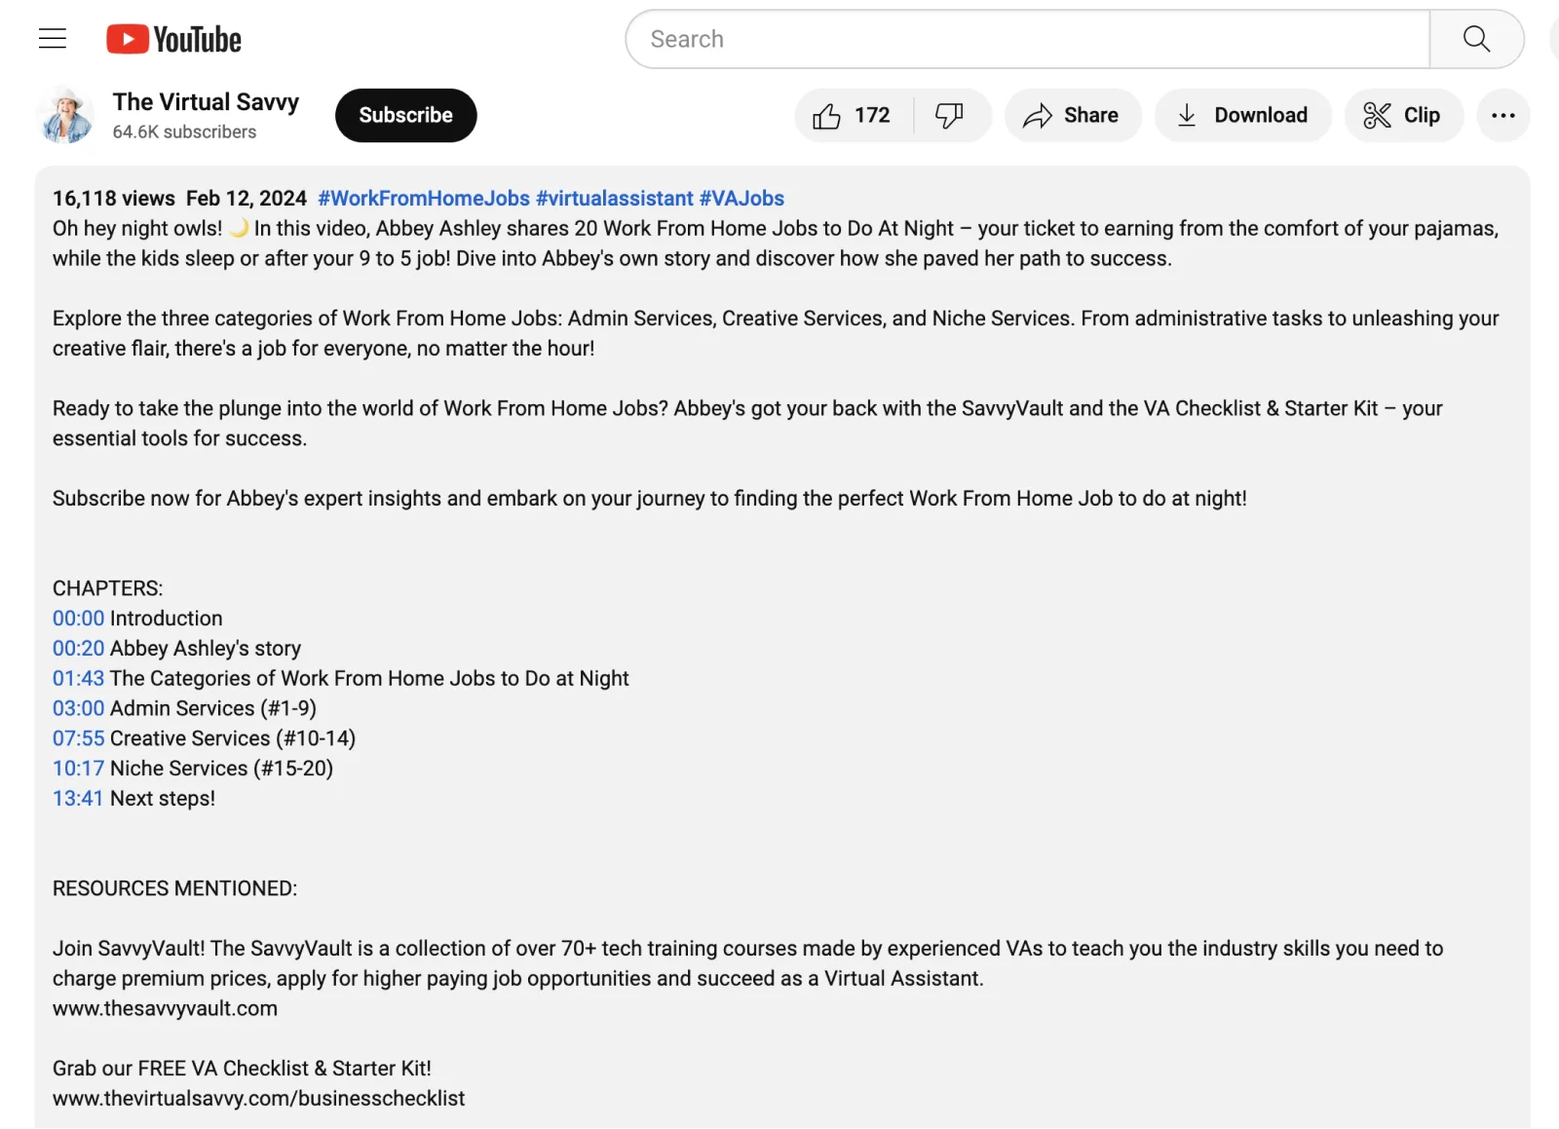Go to YouTube home via logo

pos(174,39)
